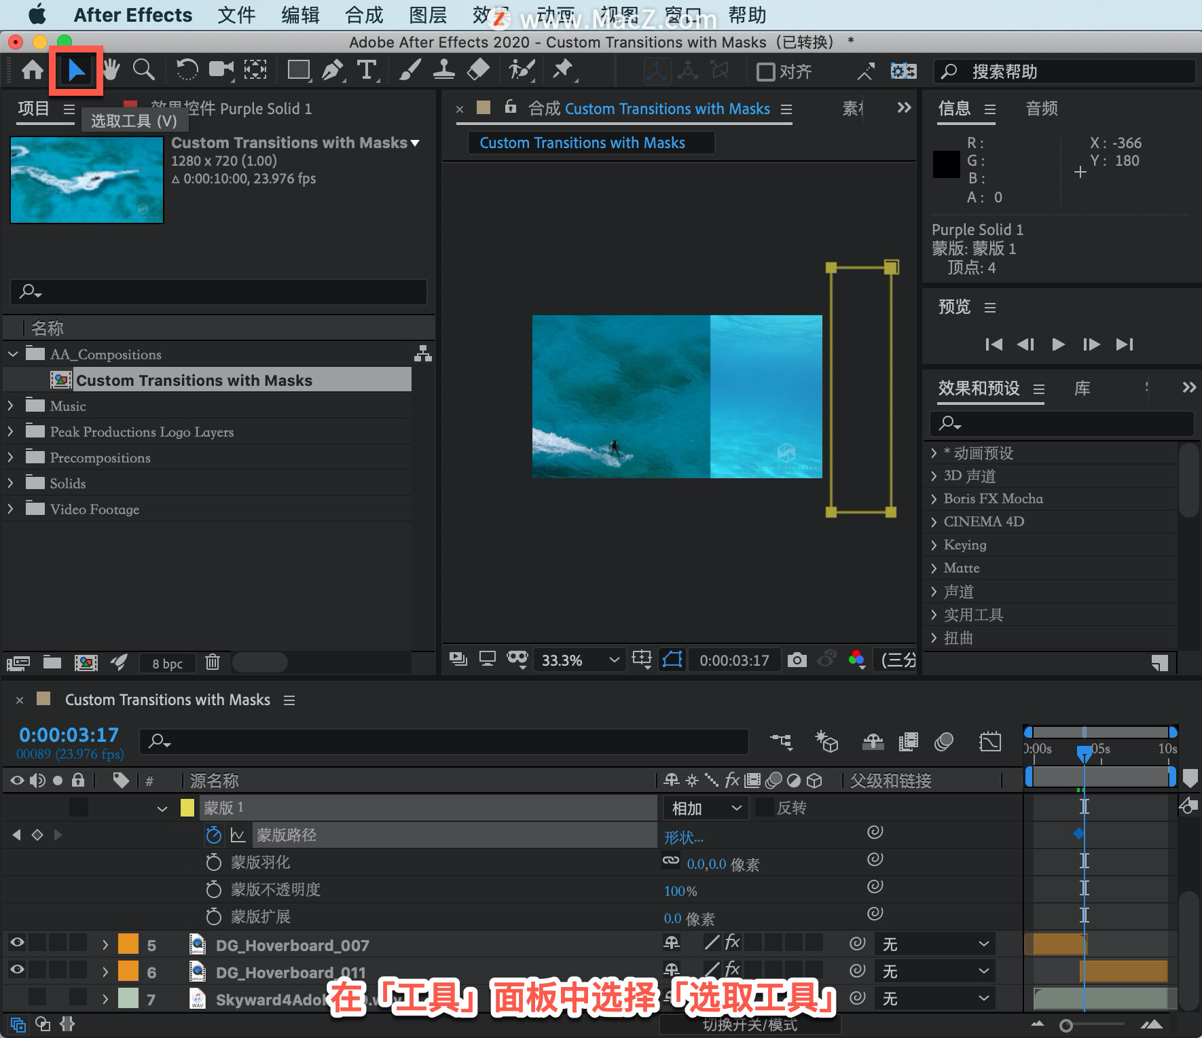Select the Puppet Pin tool
The height and width of the screenshot is (1038, 1202).
(563, 69)
